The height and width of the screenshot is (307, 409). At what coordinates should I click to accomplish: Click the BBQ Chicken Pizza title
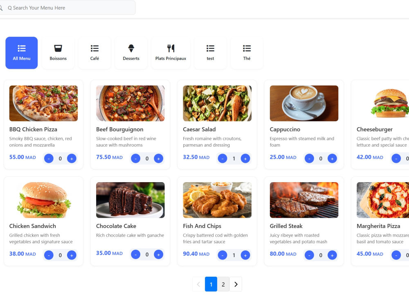(x=33, y=129)
